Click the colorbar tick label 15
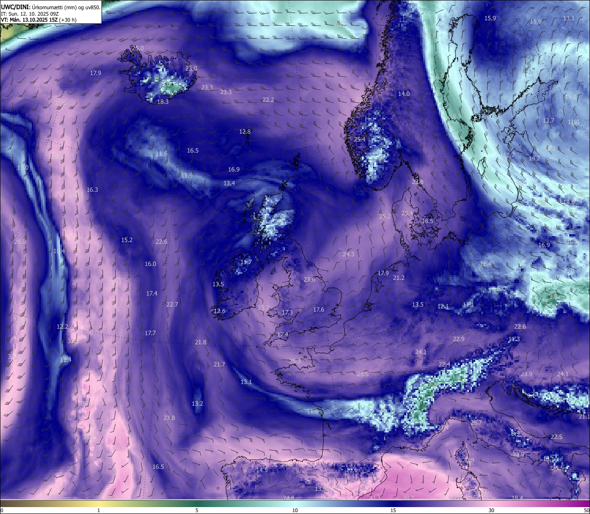The width and height of the screenshot is (590, 514). click(x=393, y=510)
